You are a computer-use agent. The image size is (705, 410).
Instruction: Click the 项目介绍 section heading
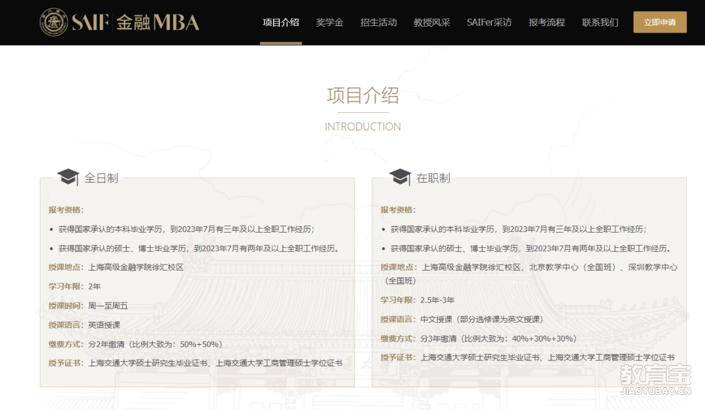pos(363,95)
